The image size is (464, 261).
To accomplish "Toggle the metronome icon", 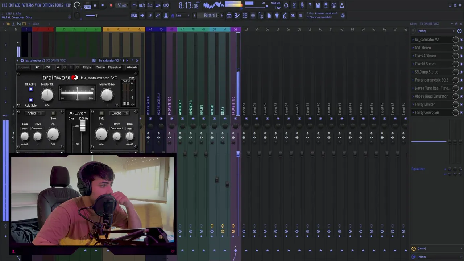I will [134, 5].
